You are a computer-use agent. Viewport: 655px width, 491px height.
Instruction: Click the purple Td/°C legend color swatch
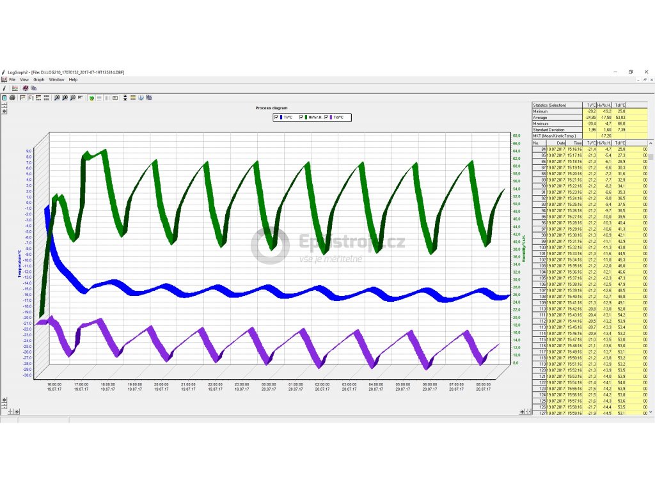click(332, 117)
